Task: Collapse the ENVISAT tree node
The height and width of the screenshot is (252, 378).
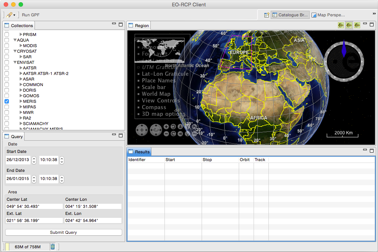Action: 15,62
